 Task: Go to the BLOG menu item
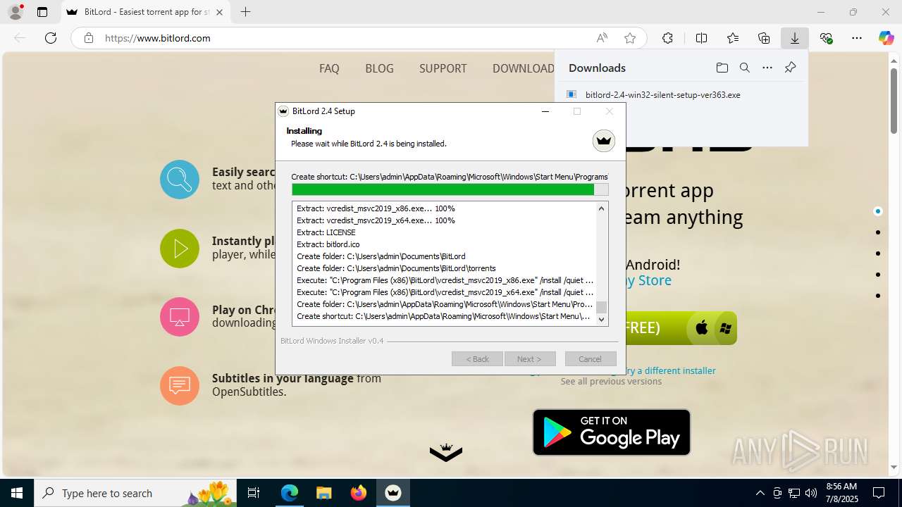pyautogui.click(x=379, y=68)
